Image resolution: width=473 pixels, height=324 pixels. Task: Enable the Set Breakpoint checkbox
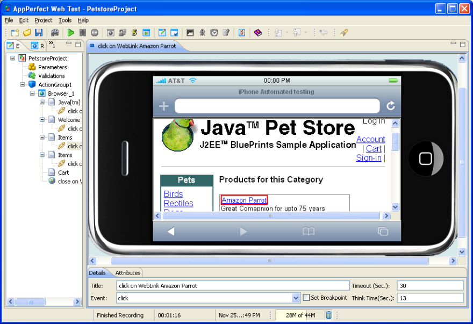click(306, 298)
